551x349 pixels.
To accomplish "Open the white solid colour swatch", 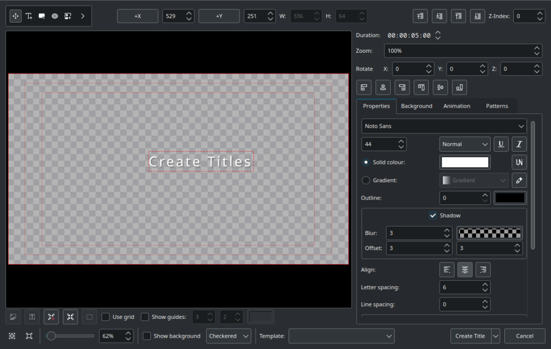I will click(464, 162).
